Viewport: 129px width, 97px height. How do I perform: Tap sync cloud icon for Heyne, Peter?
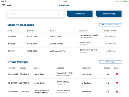117,74
